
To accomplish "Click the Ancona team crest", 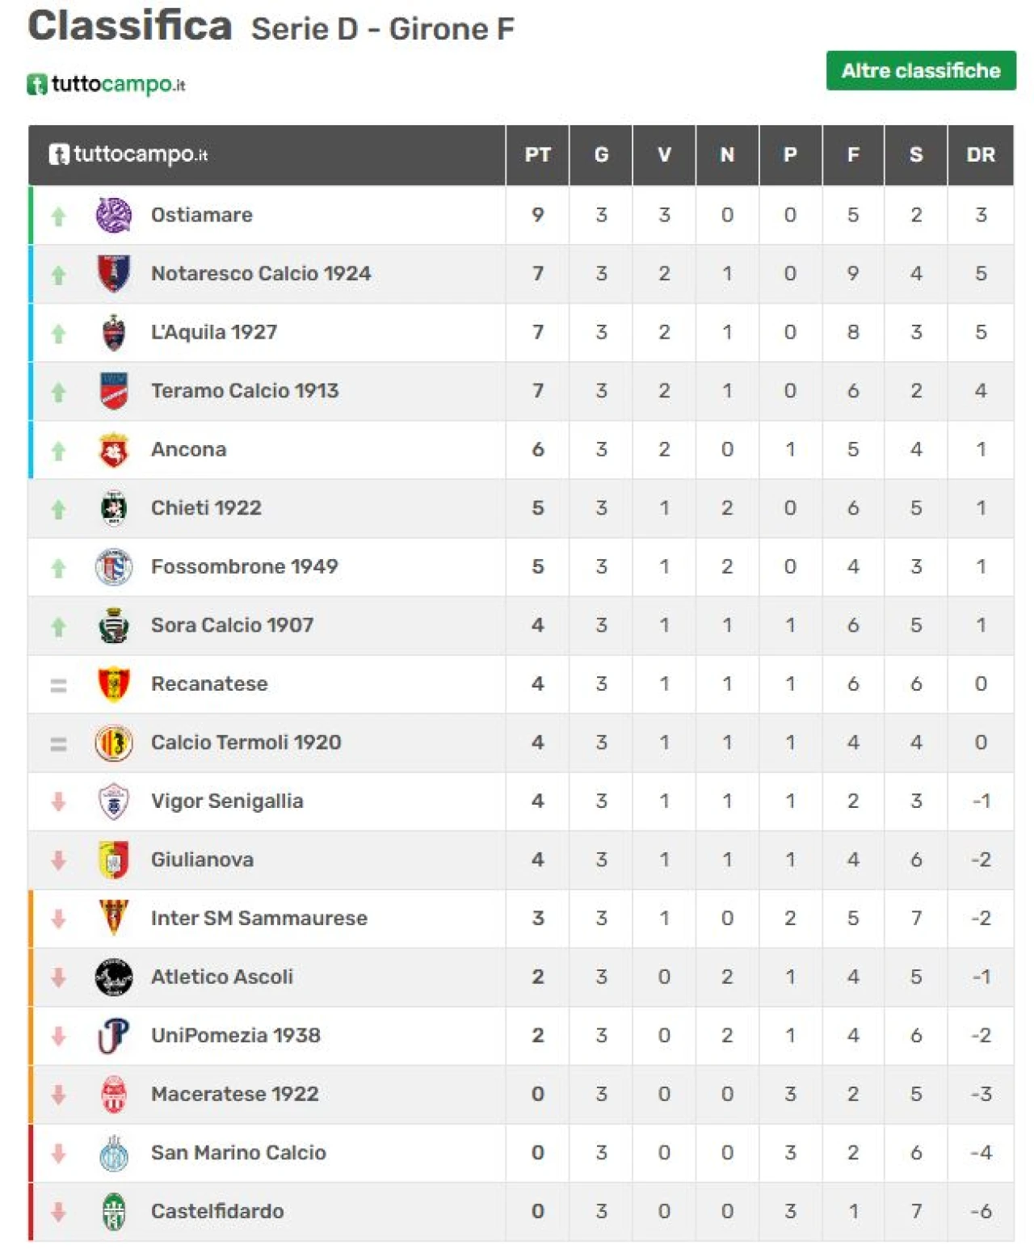I will (x=113, y=450).
